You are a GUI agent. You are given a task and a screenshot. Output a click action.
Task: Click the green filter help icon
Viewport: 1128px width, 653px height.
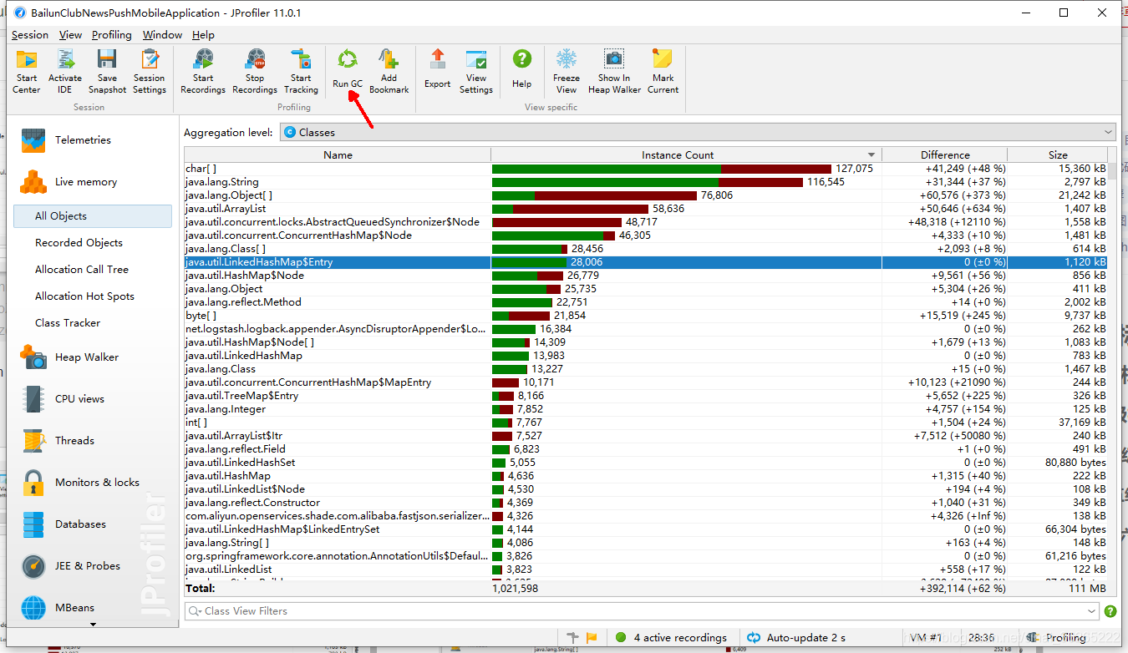(1110, 611)
